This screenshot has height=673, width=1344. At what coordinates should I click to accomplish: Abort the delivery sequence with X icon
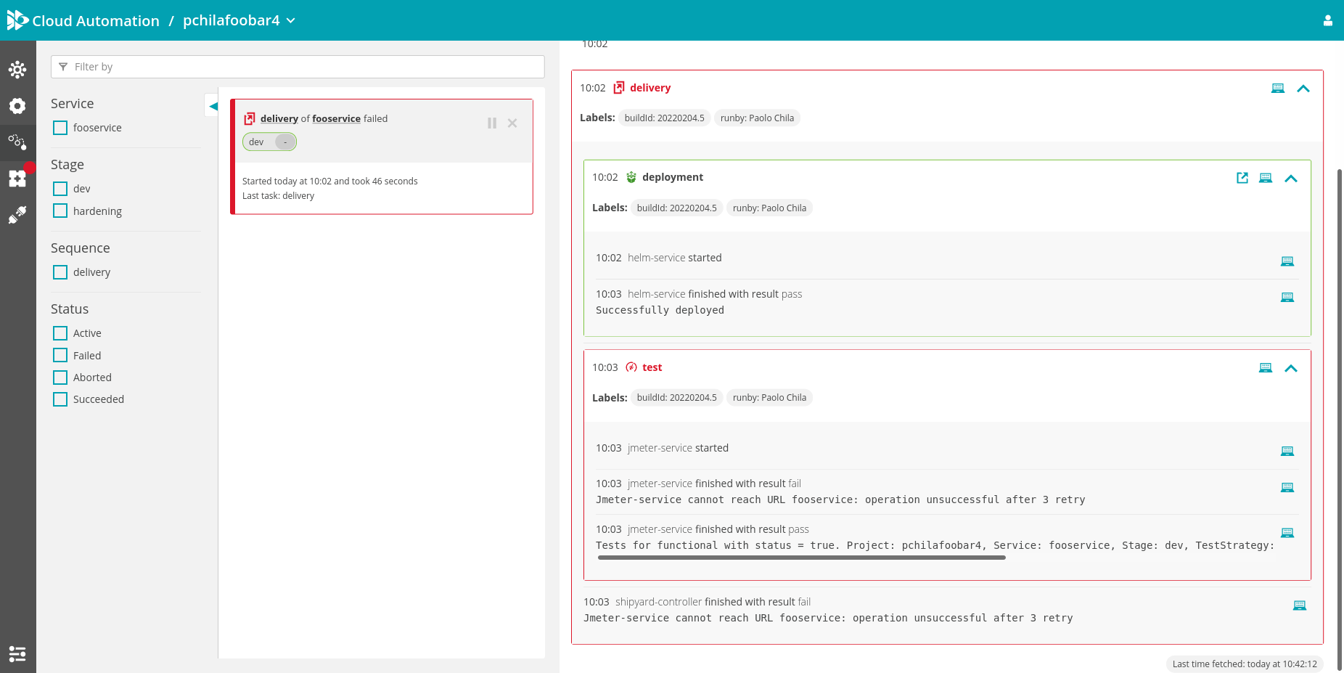pos(512,123)
